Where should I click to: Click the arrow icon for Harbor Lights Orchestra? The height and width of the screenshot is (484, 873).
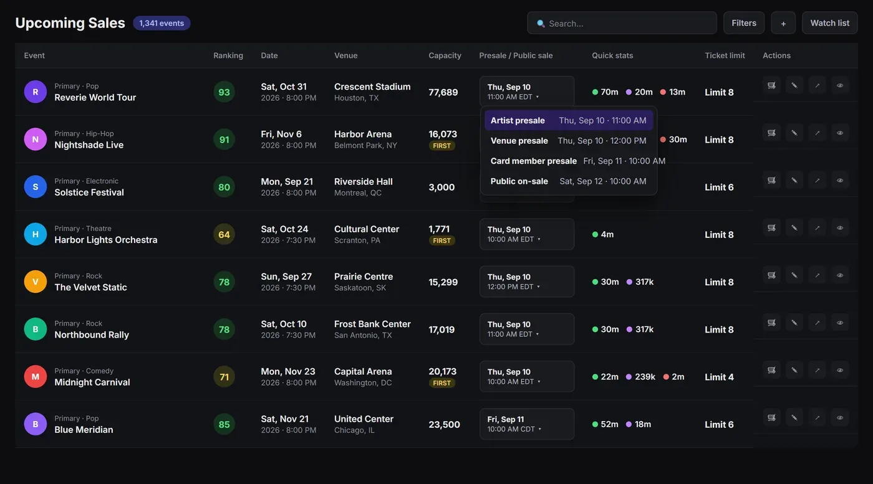(818, 228)
